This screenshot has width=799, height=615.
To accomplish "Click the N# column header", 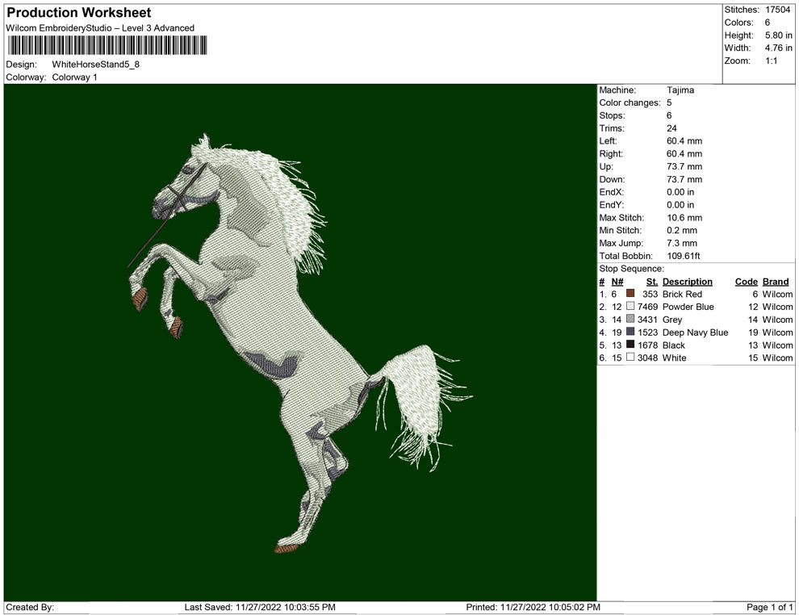I will click(617, 282).
